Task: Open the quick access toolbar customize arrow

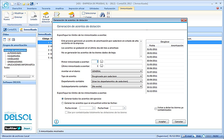Action: point(37,4)
